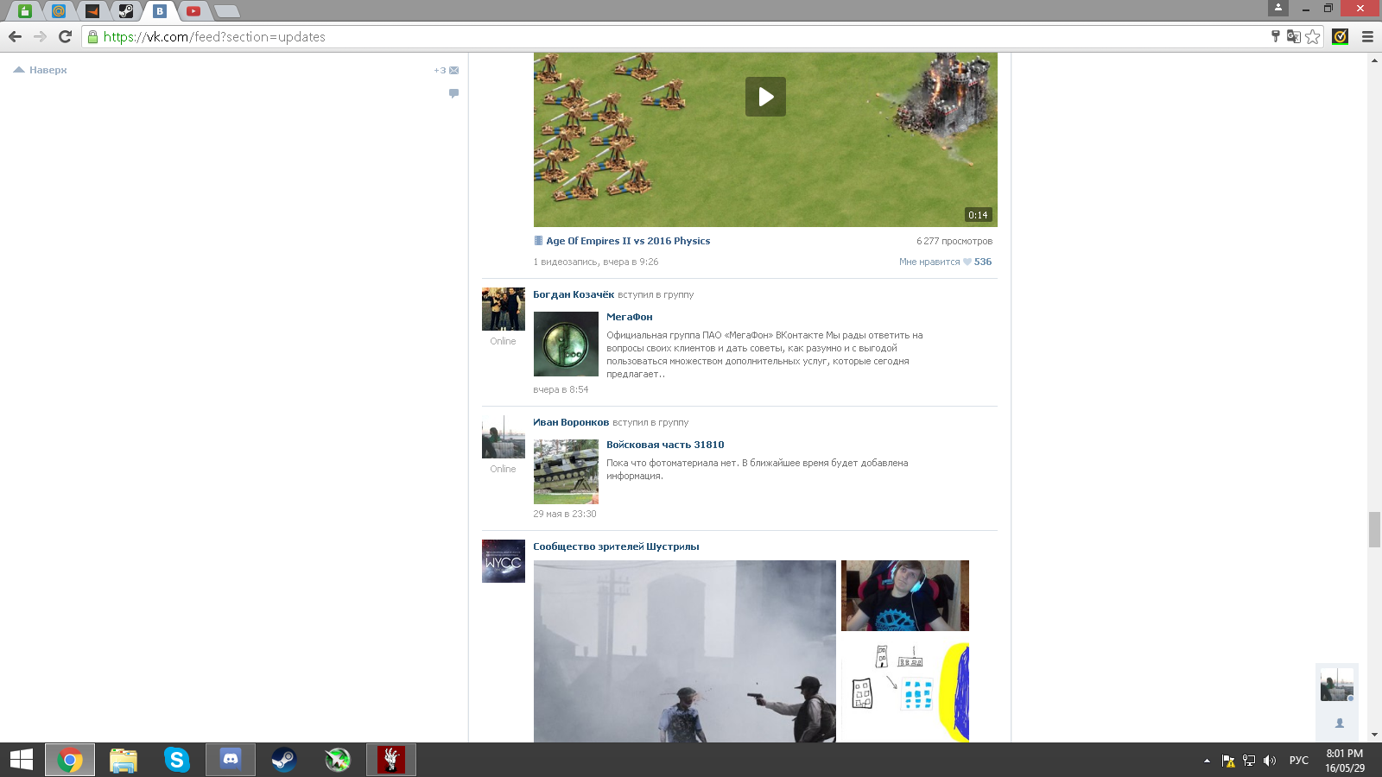
Task: Click the video film icon before title
Action: coord(538,241)
